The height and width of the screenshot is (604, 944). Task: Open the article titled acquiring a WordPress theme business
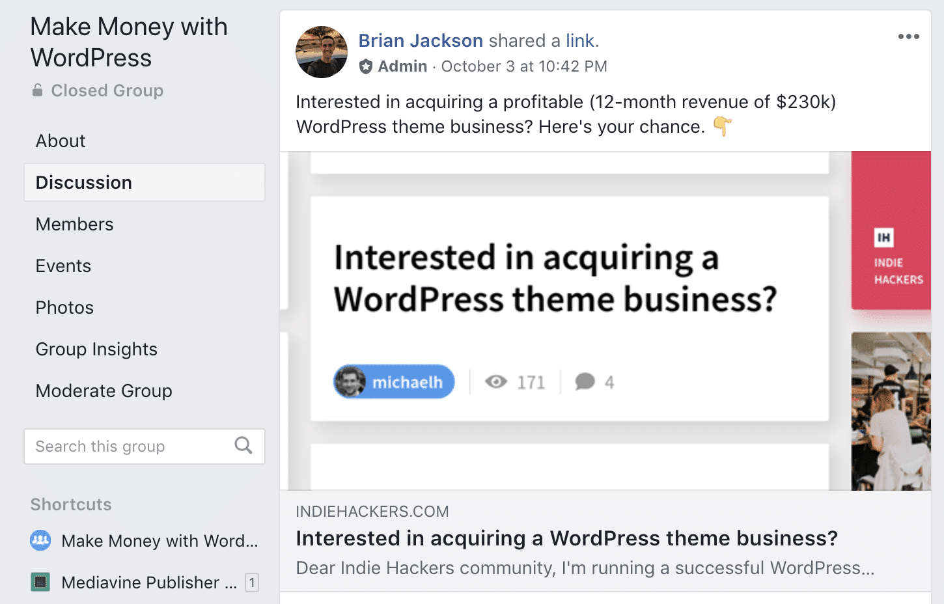(x=567, y=538)
